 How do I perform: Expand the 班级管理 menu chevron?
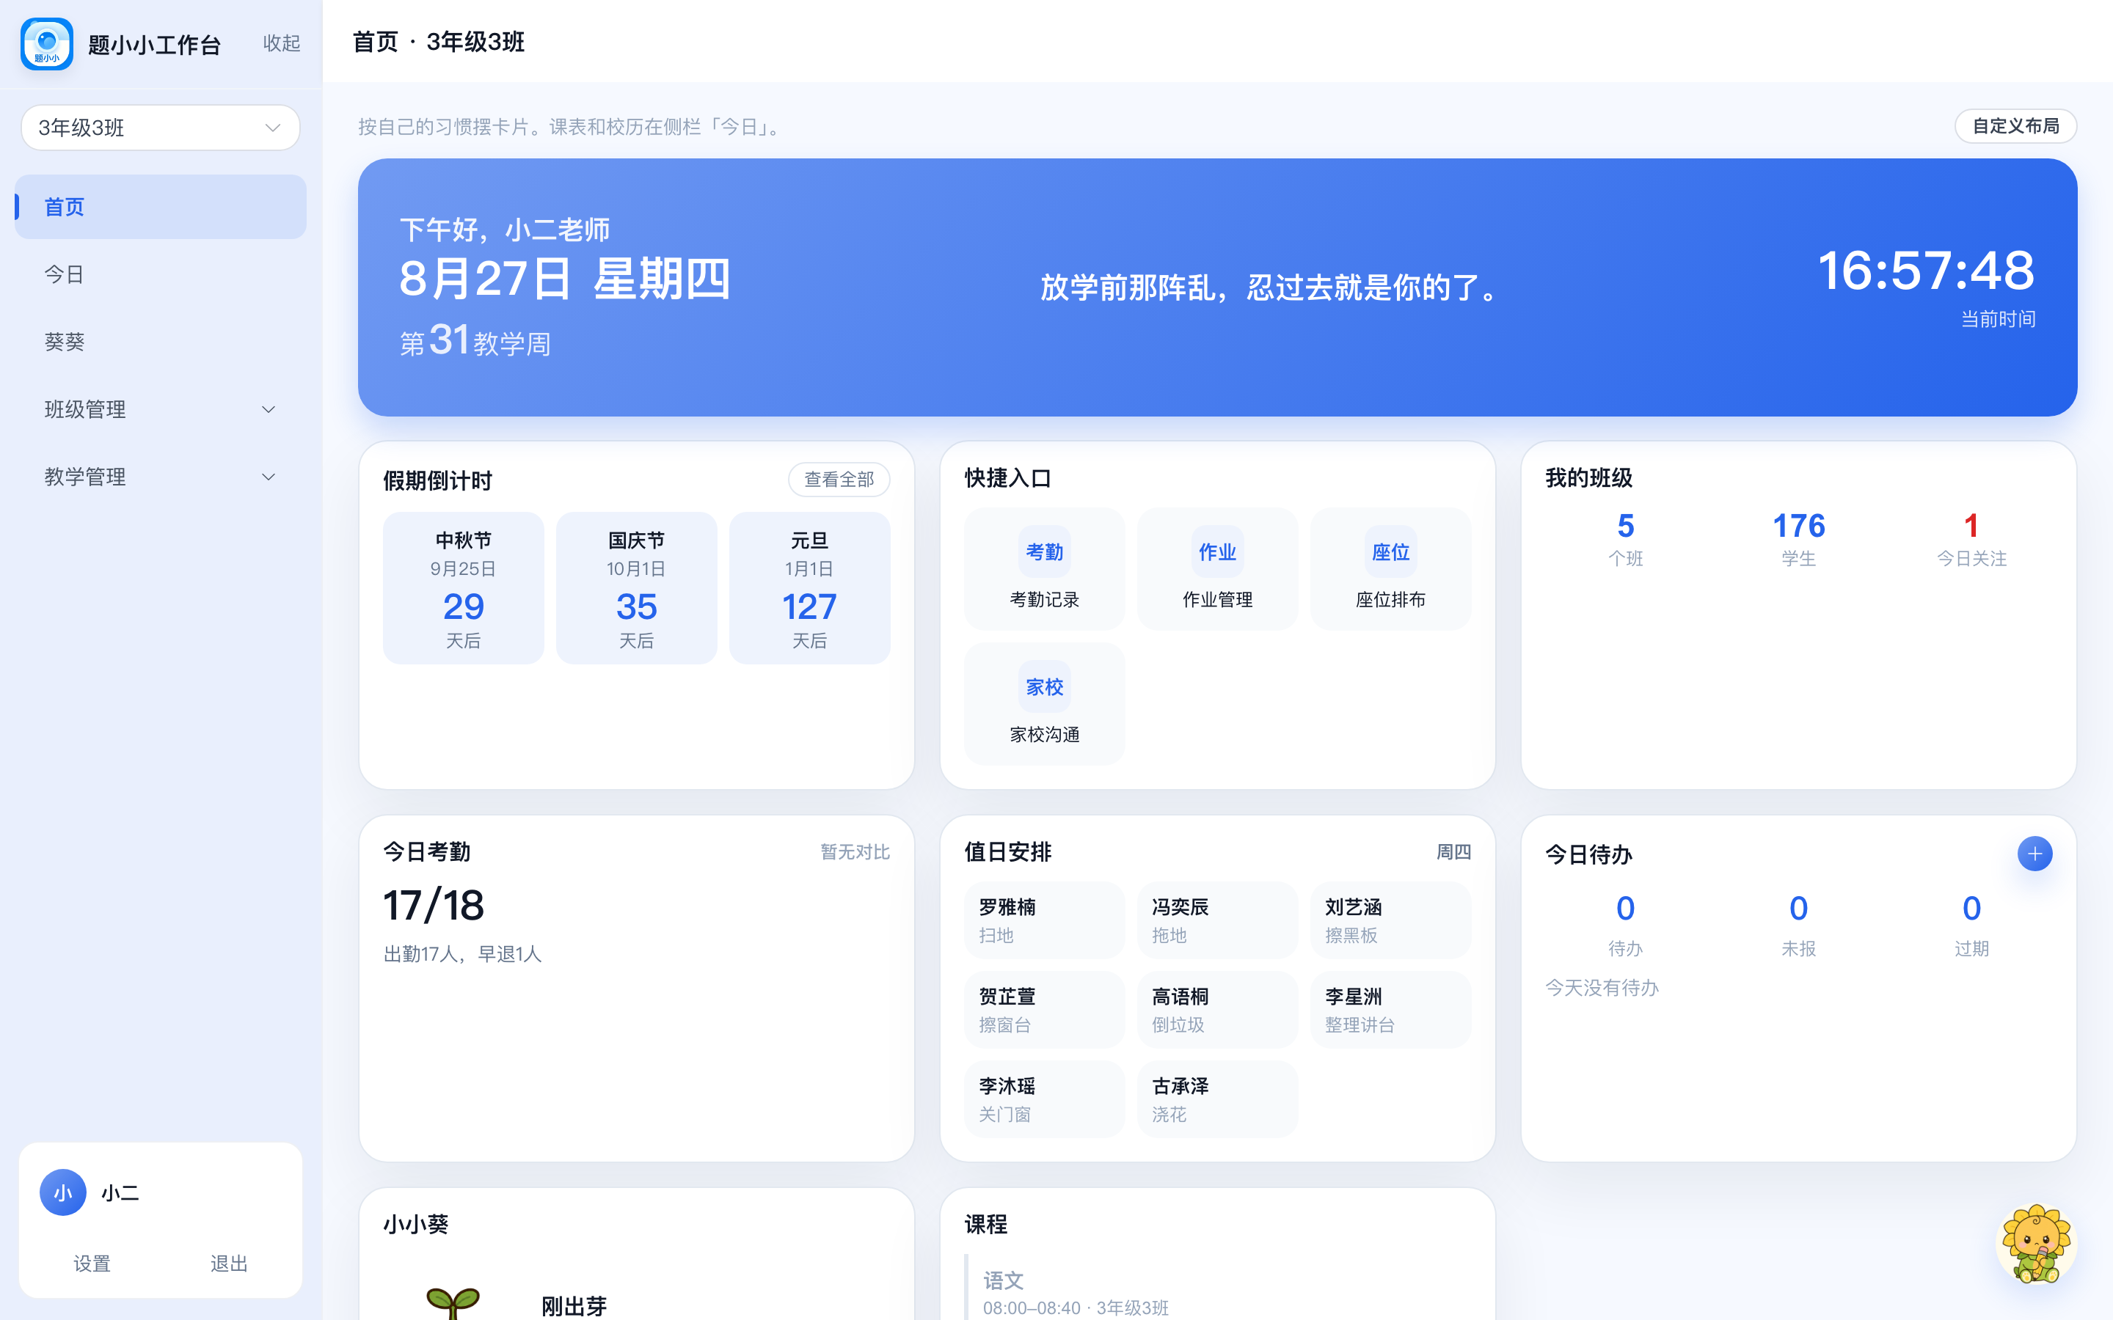tap(269, 409)
